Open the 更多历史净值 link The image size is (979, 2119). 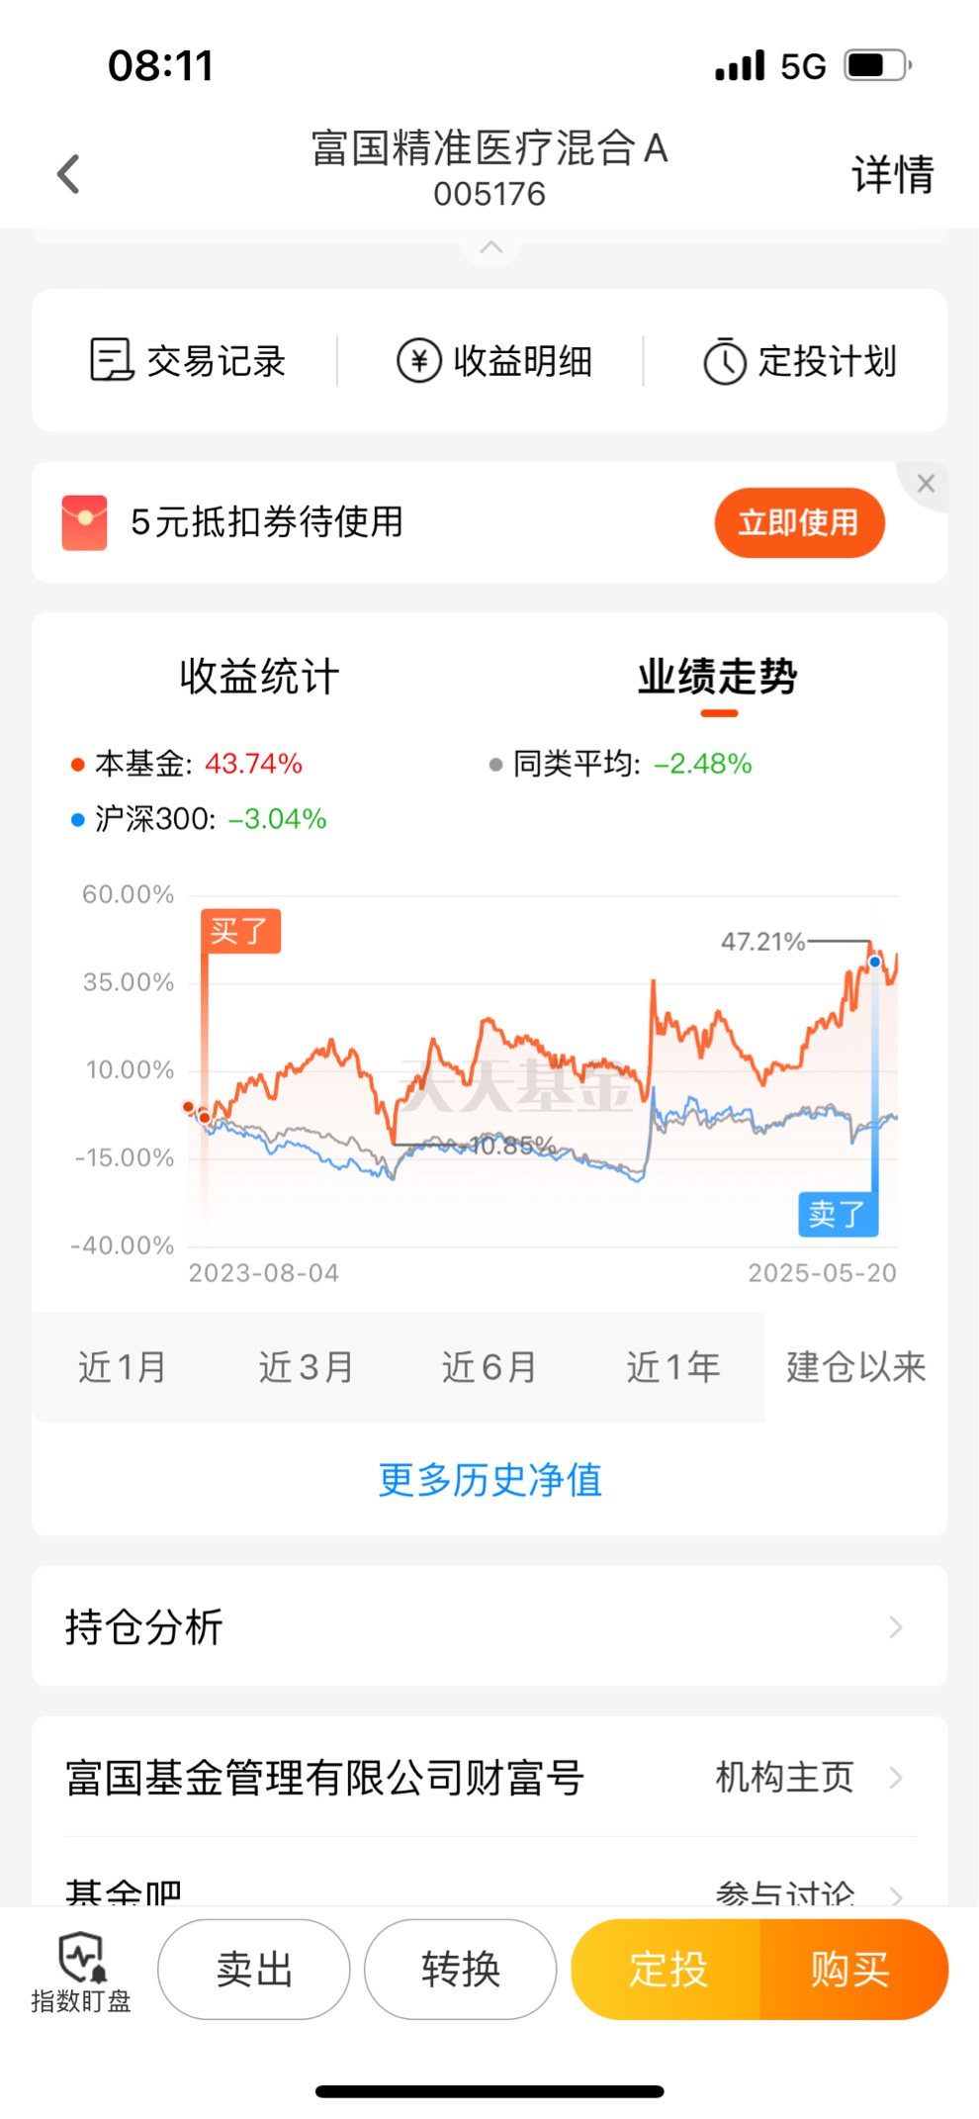tap(490, 1480)
